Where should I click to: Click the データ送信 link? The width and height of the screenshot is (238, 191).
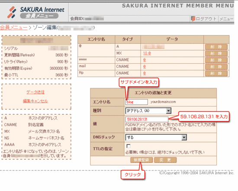coord(35,92)
